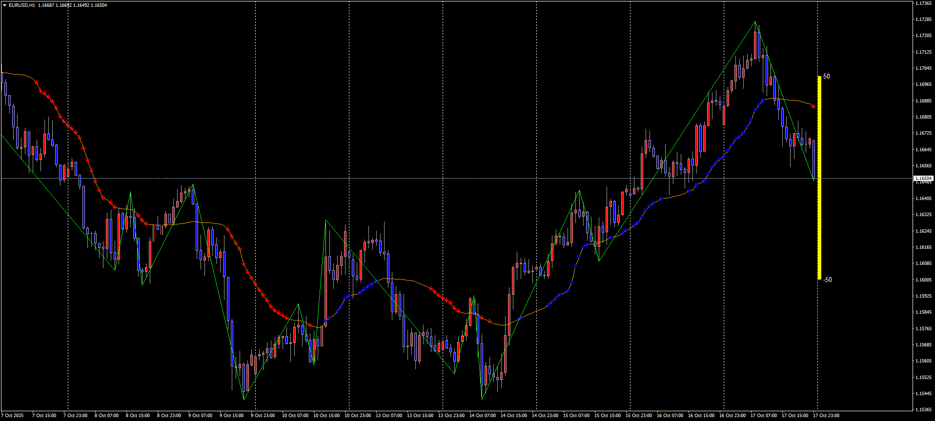
Task: Open the one-click trading dropdown arrow
Action: tap(4, 5)
